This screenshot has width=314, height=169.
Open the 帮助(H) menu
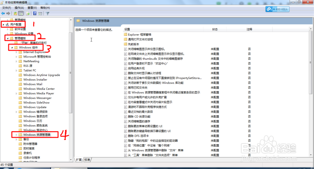[x=45, y=8]
